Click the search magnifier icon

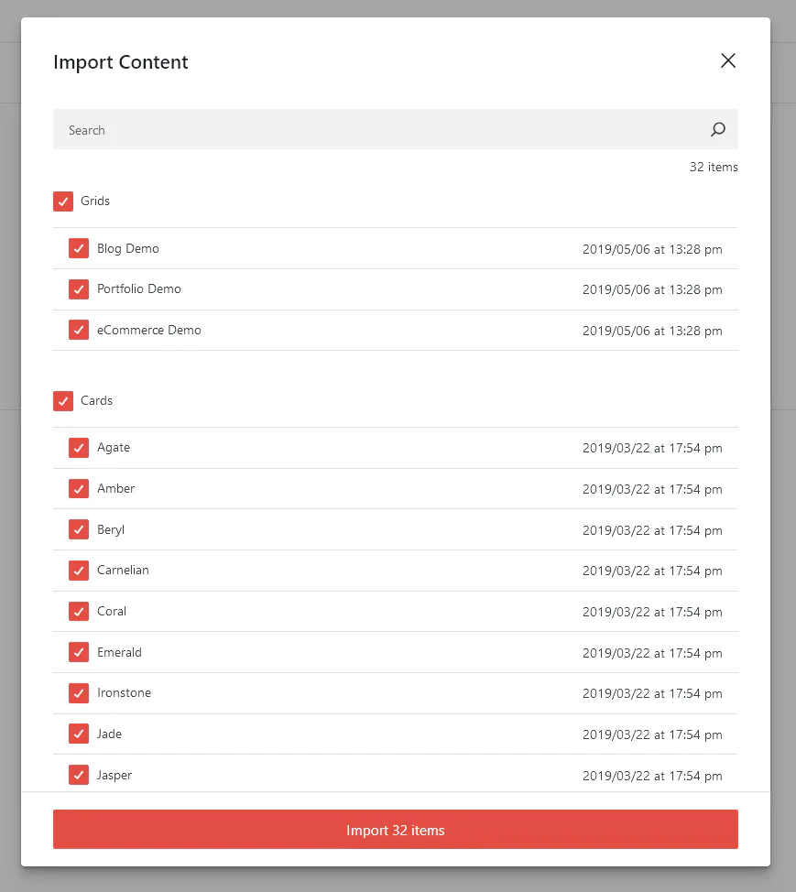[x=718, y=129]
